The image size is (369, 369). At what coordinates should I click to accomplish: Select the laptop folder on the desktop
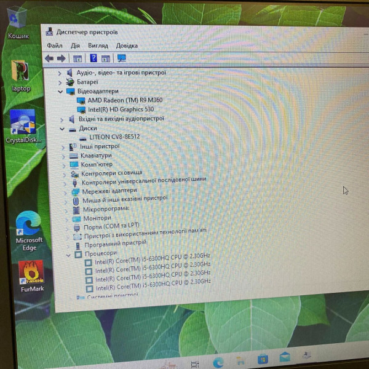pos(21,76)
